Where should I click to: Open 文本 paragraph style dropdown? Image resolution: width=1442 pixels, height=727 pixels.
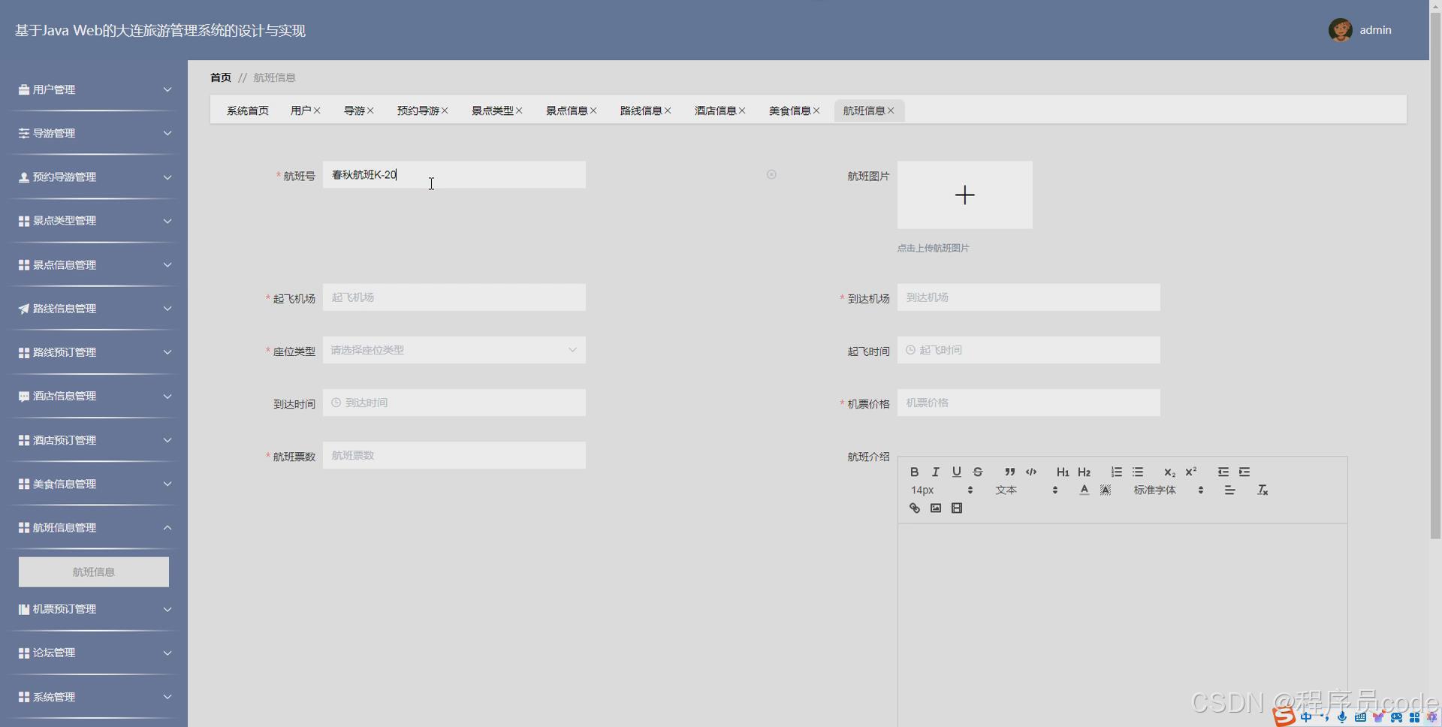click(1026, 490)
